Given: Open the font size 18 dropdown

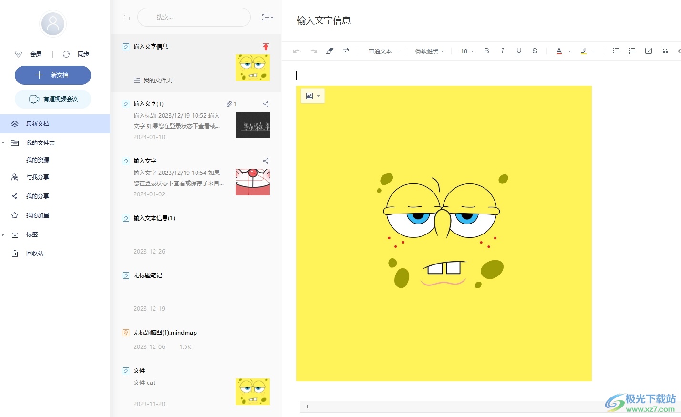Looking at the screenshot, I should (x=467, y=51).
